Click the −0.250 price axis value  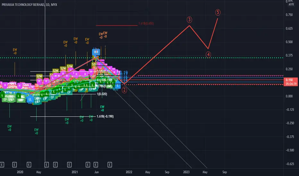[290, 123]
